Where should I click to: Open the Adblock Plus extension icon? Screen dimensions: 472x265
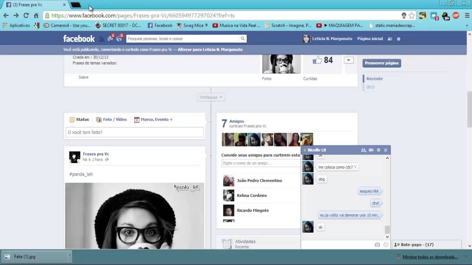coord(456,15)
